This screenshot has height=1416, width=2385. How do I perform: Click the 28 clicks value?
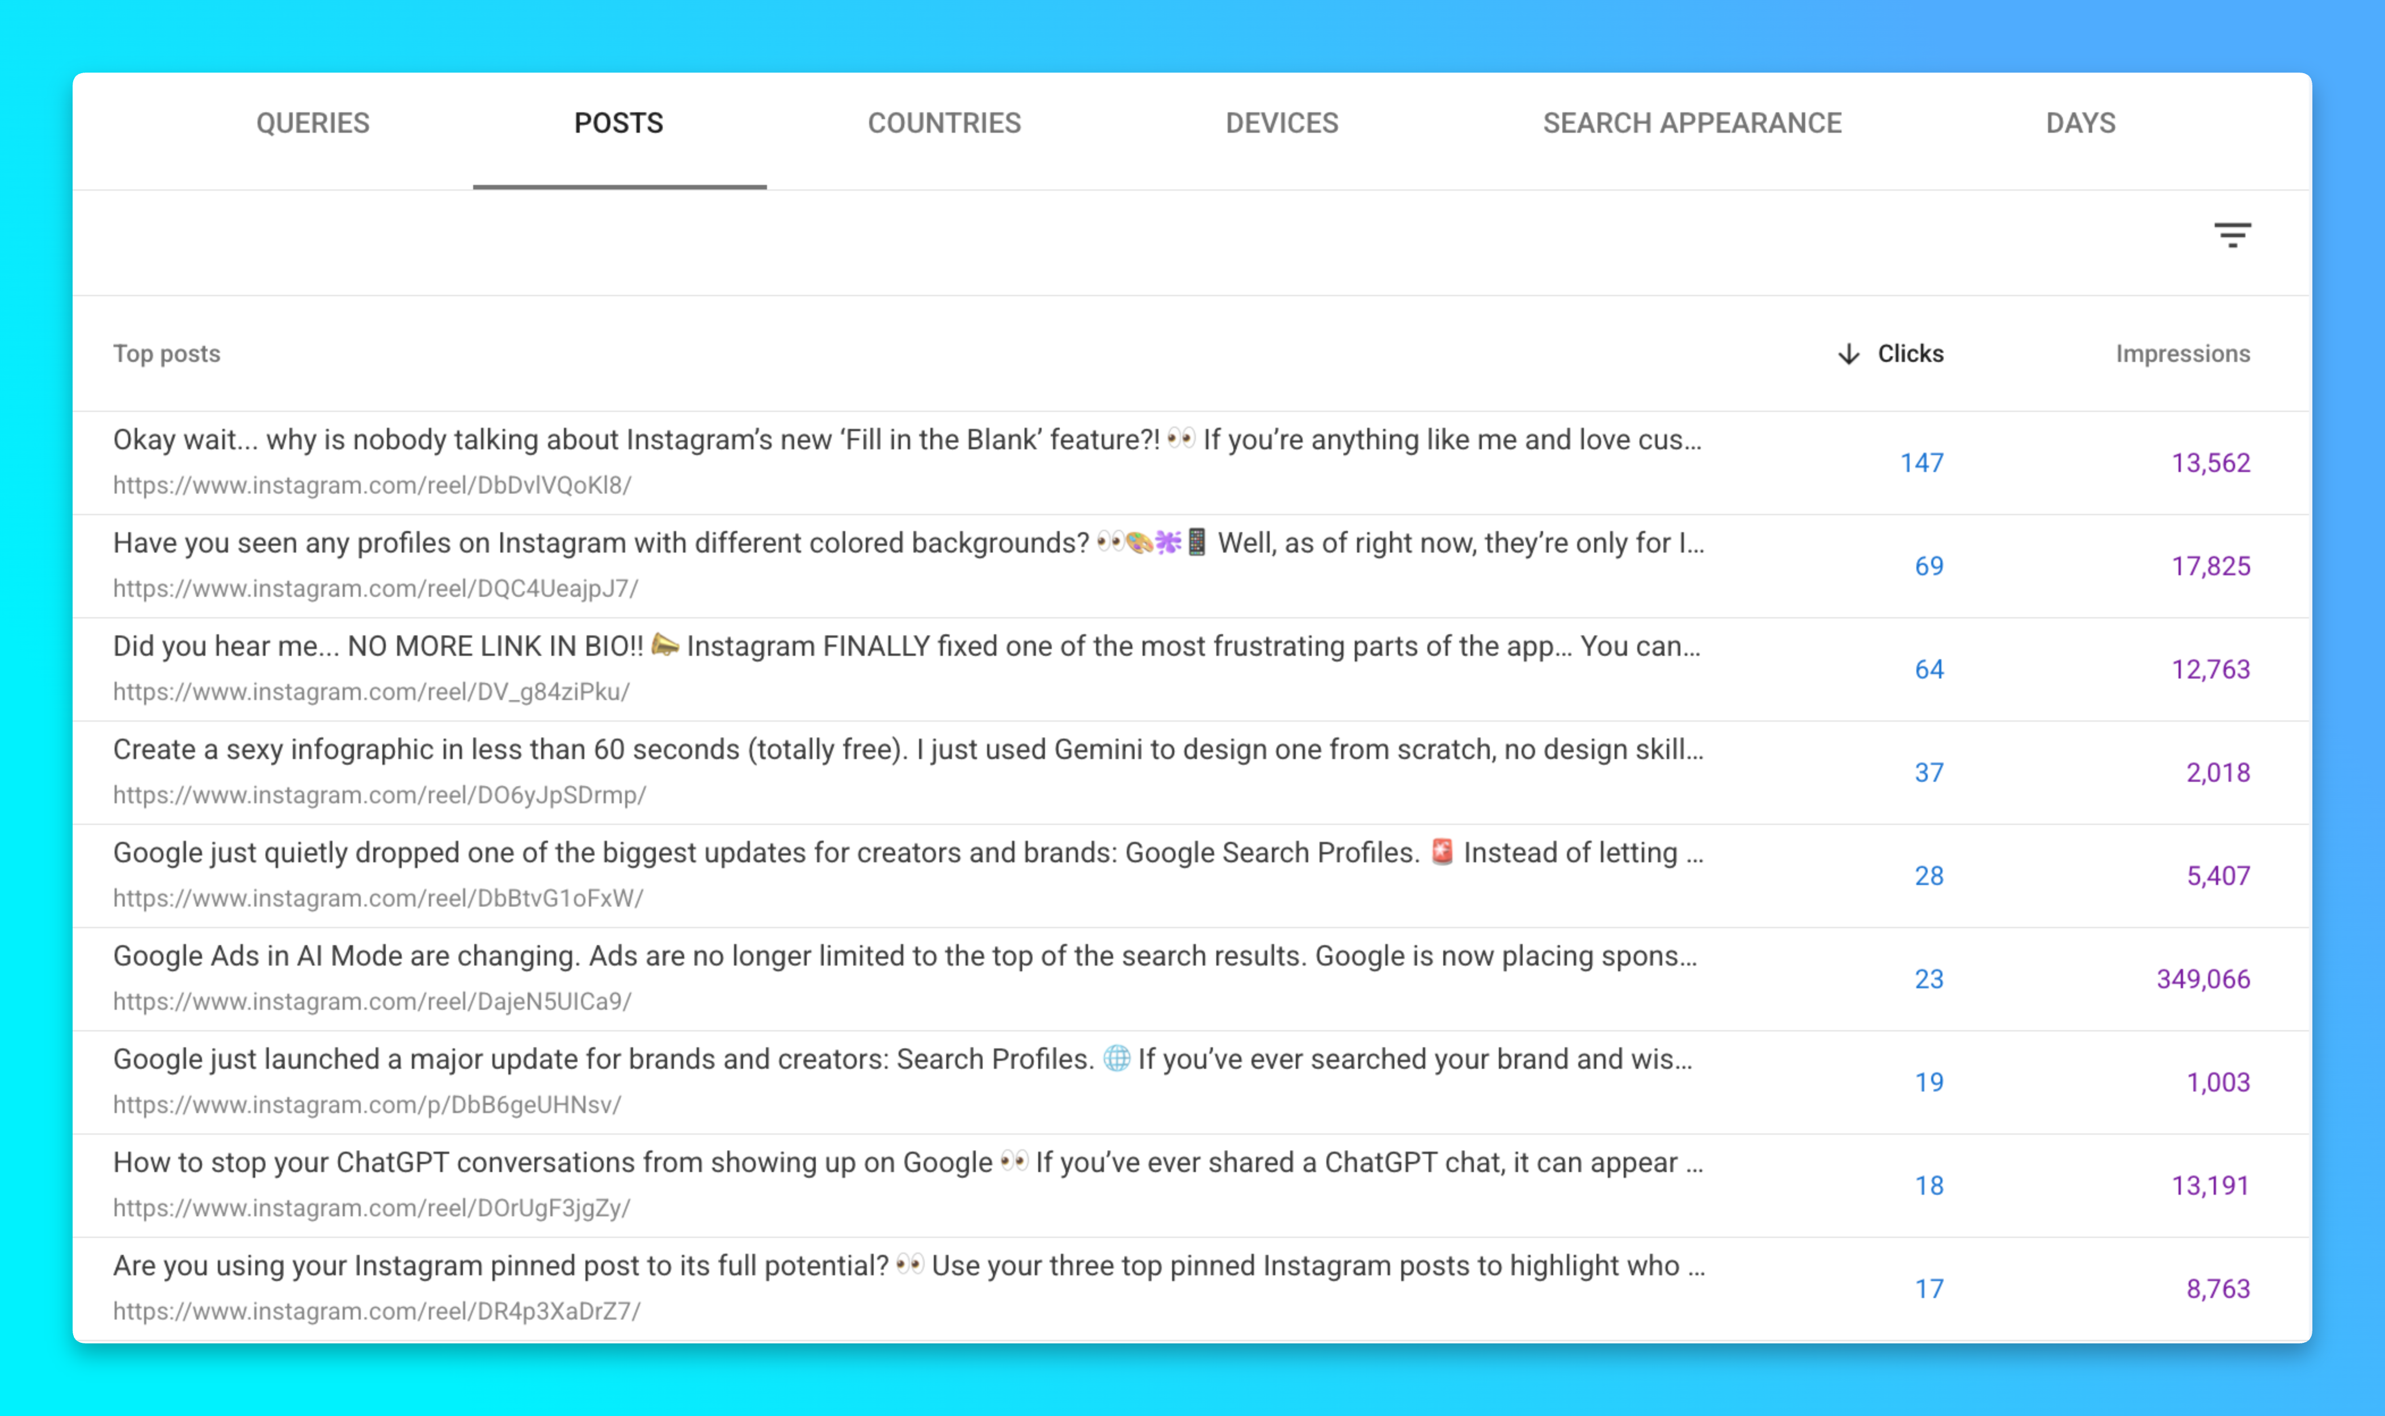(x=1929, y=876)
